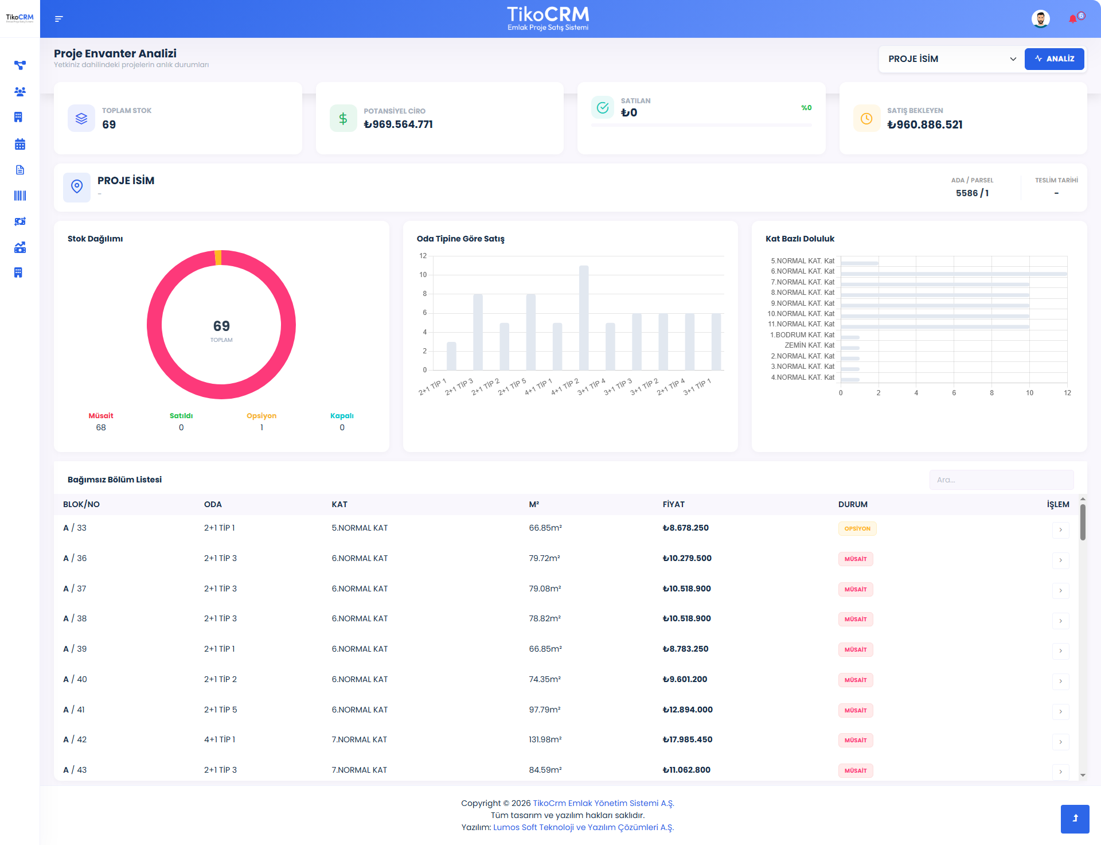
Task: Toggle the hamburger menu in header
Action: [x=58, y=19]
